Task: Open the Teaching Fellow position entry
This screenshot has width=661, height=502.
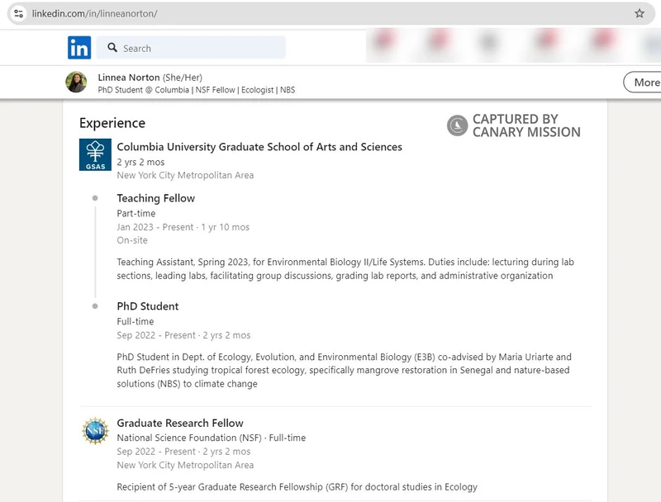Action: pyautogui.click(x=155, y=198)
